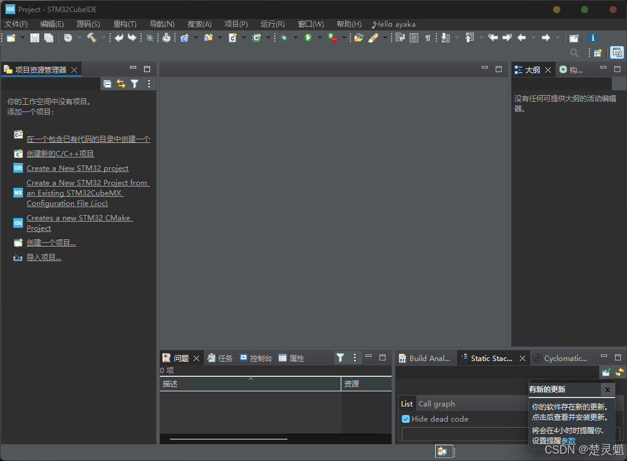The width and height of the screenshot is (627, 461).
Task: Open dropdown arrow next to Run icon
Action: click(320, 38)
